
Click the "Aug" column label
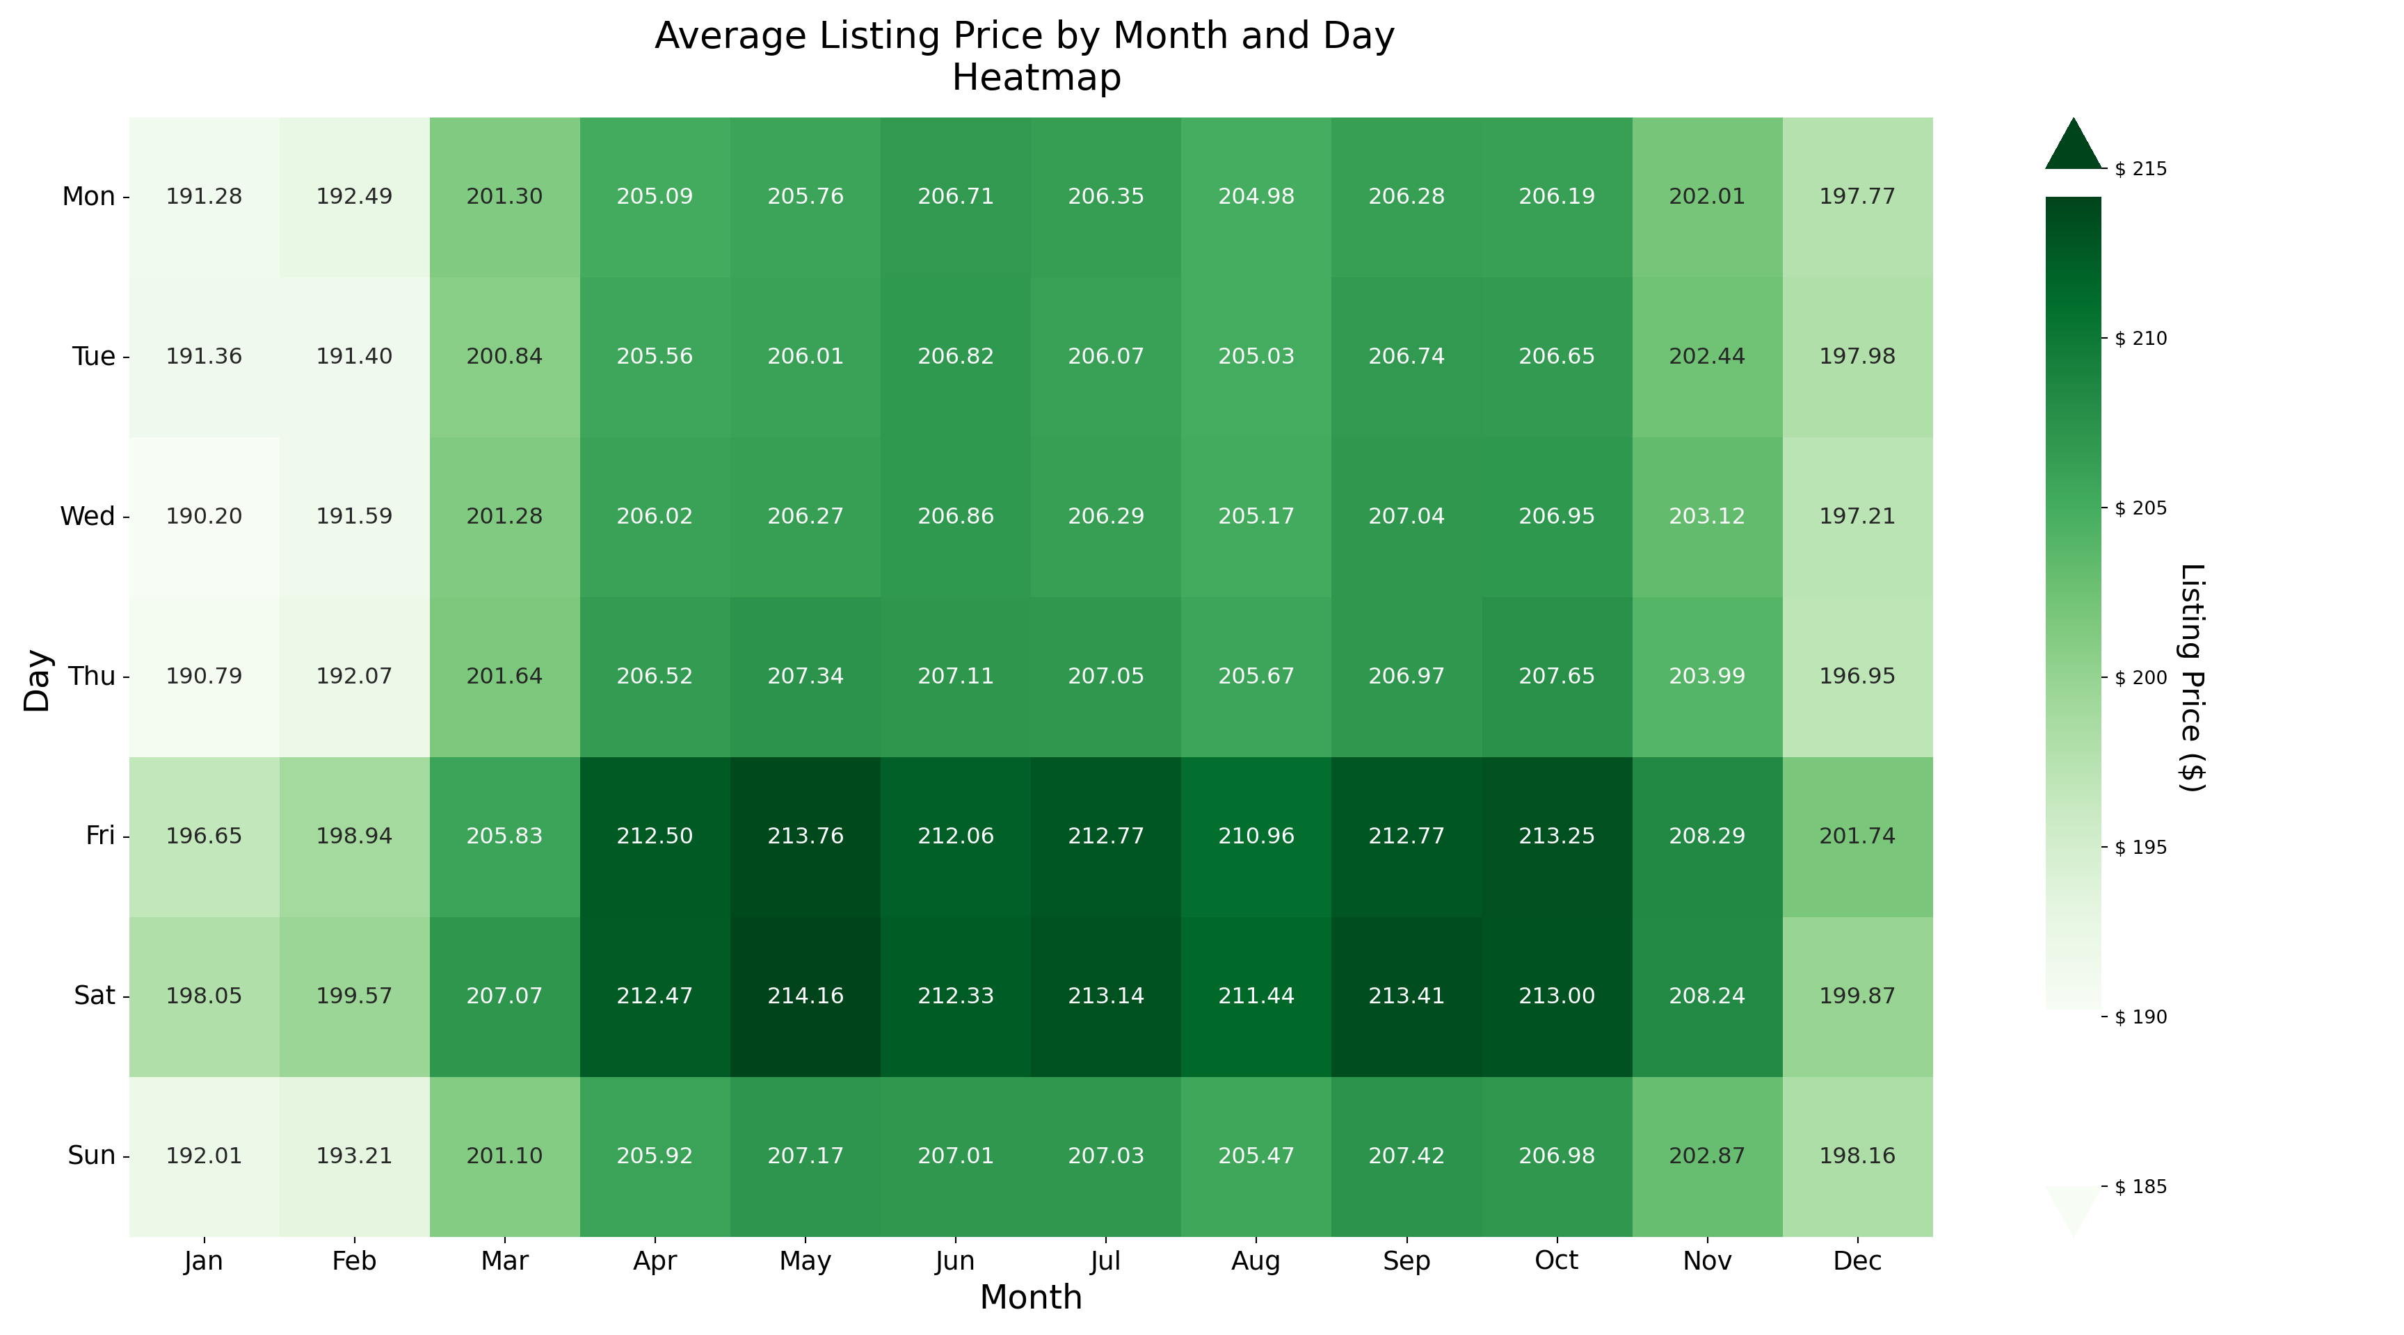(1255, 1261)
